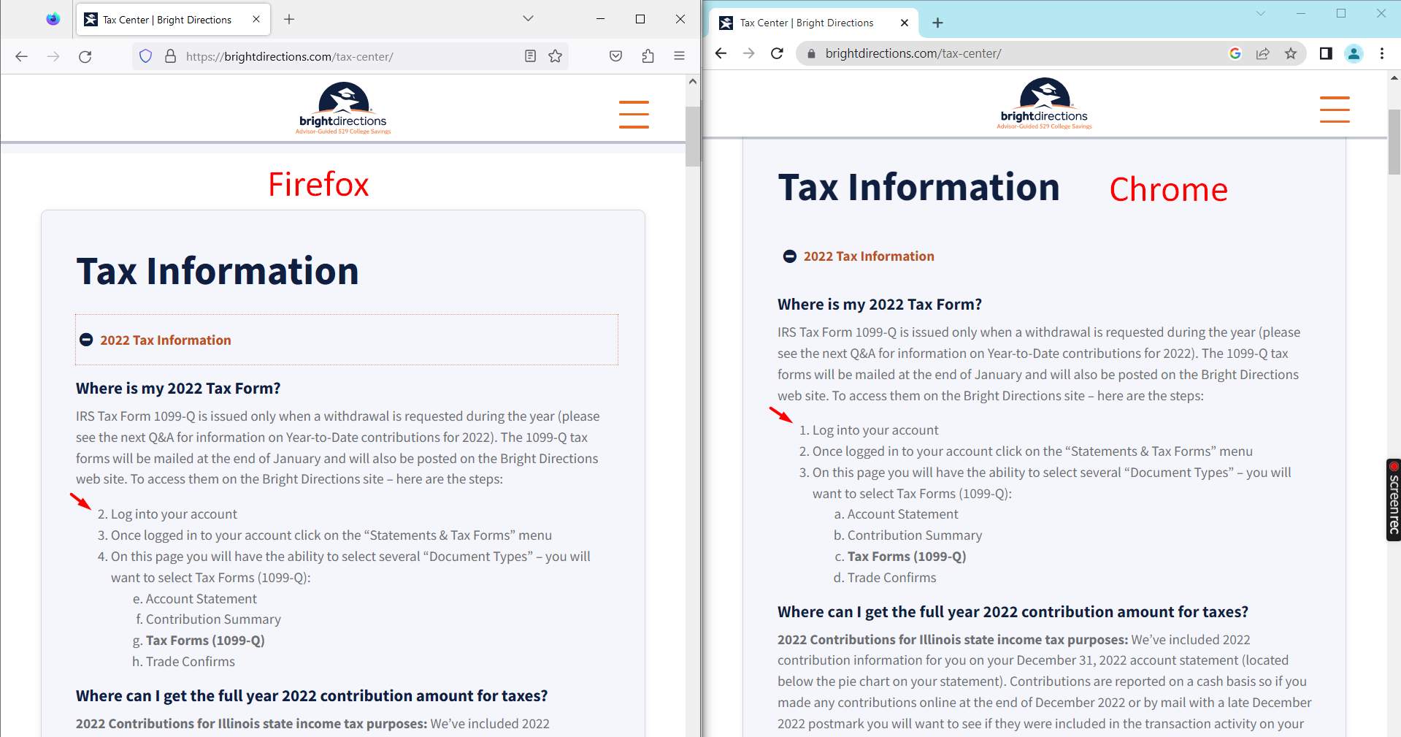1401x737 pixels.
Task: Click the Google icon in Chrome address bar
Action: point(1235,53)
